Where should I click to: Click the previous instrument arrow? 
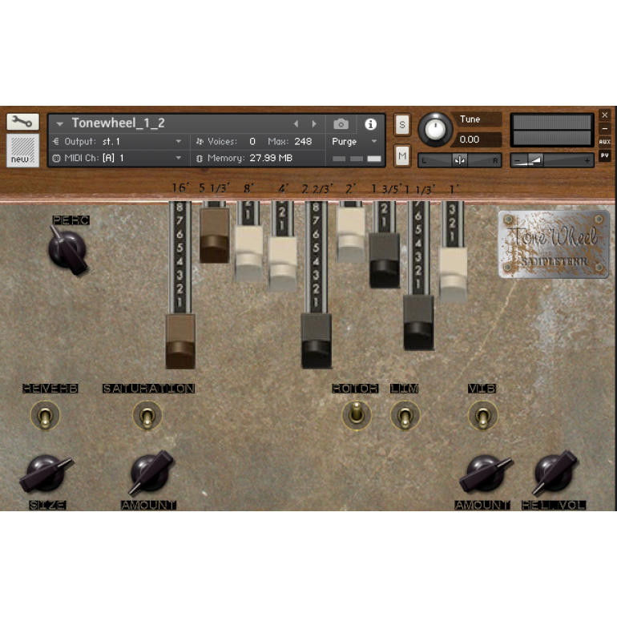296,124
